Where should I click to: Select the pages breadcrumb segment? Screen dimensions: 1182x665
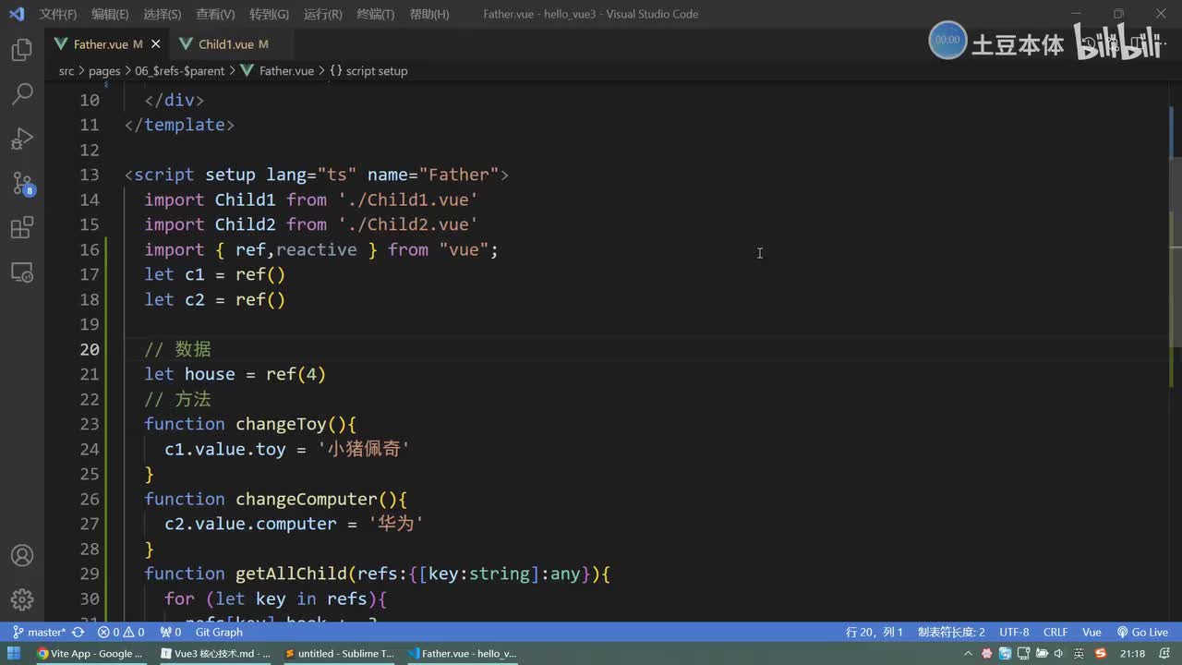pos(104,71)
